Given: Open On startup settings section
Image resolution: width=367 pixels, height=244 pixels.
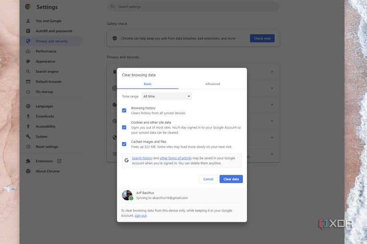Looking at the screenshot, I should [44, 92].
